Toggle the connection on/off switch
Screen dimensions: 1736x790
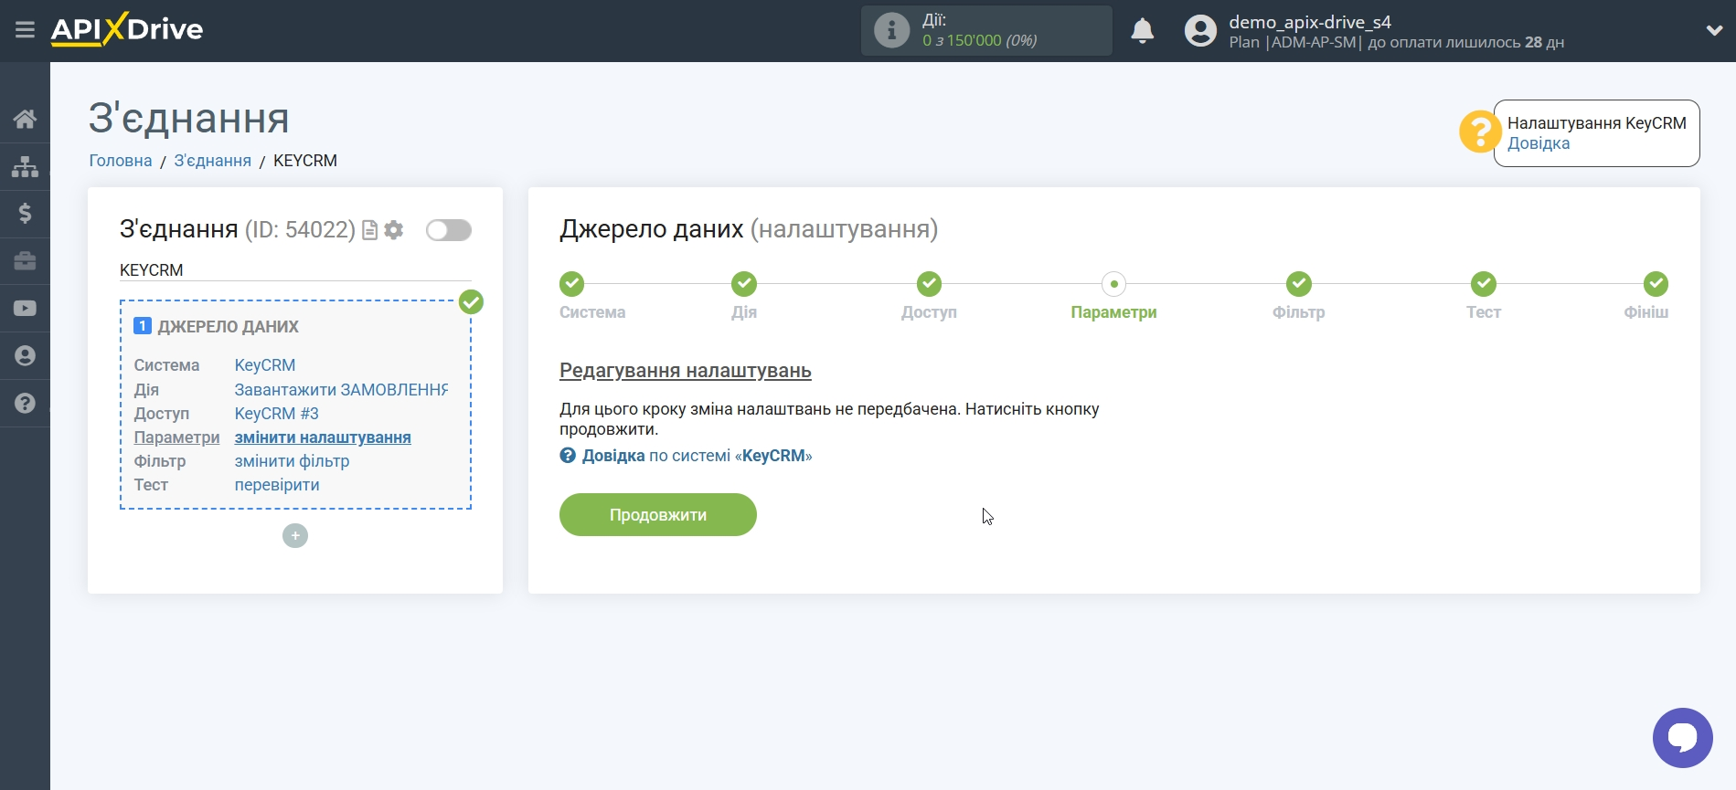pos(449,230)
